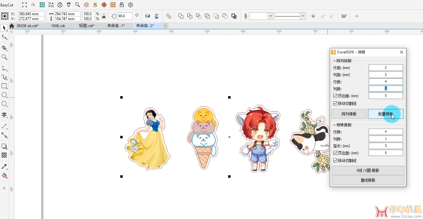The width and height of the screenshot is (423, 219).
Task: Select the Polygon tool
Action: pos(4,104)
